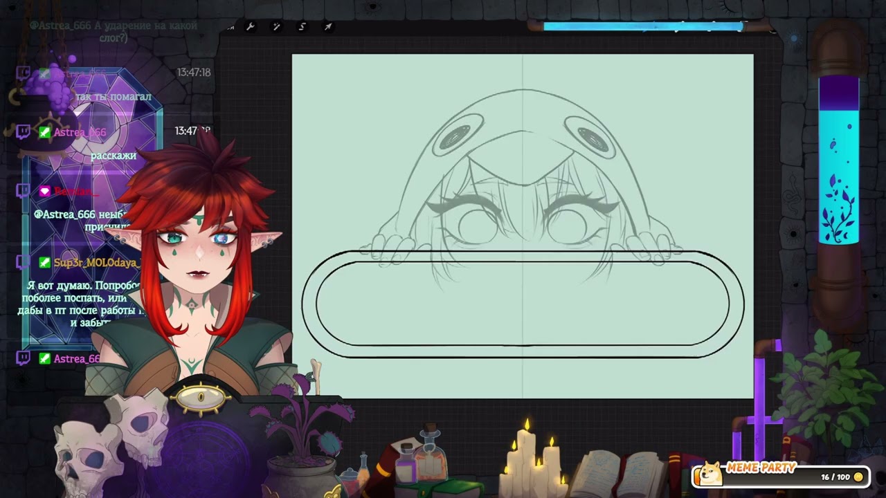
Task: Click the pink subscriber badge in chat
Action: coord(44,191)
